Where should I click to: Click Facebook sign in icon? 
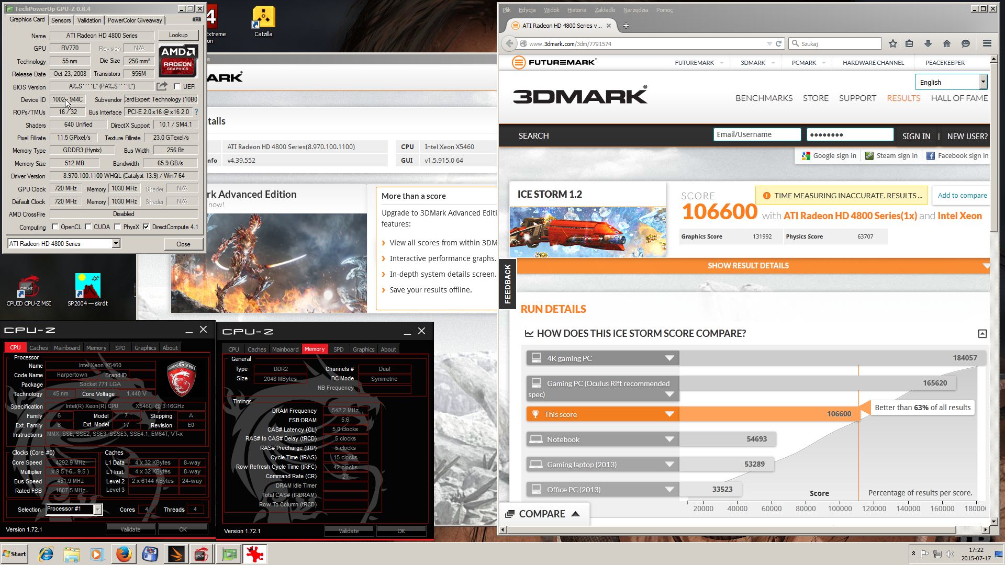[931, 156]
